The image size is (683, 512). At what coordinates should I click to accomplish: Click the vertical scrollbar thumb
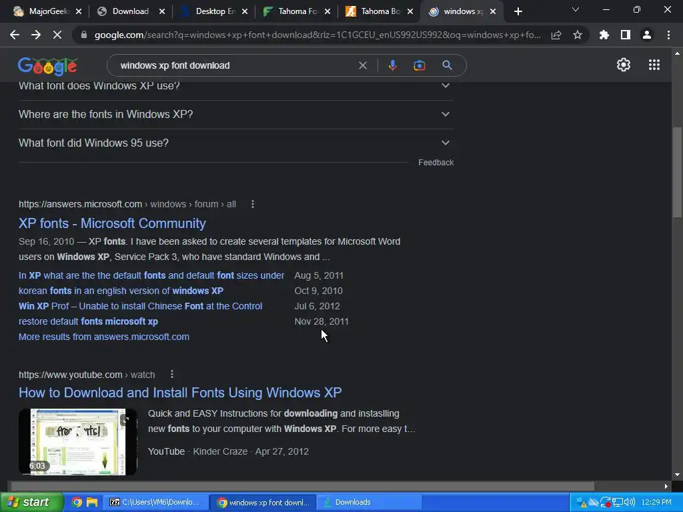pos(677,171)
